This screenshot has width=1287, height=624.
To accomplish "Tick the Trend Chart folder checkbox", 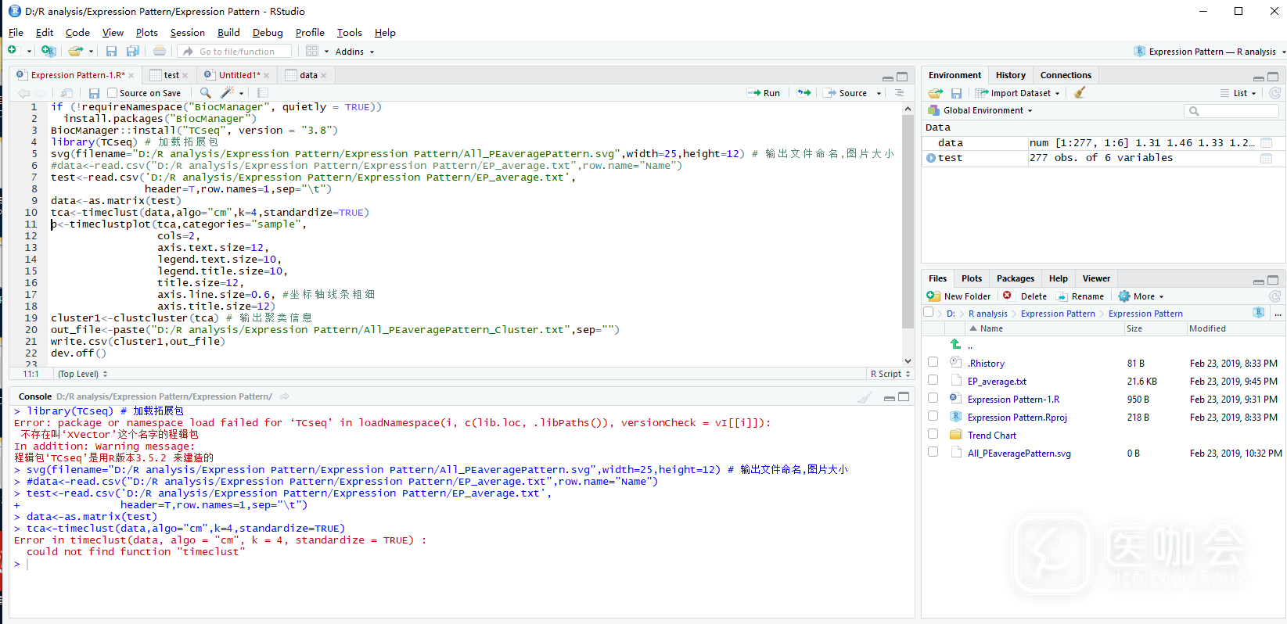I will click(933, 434).
